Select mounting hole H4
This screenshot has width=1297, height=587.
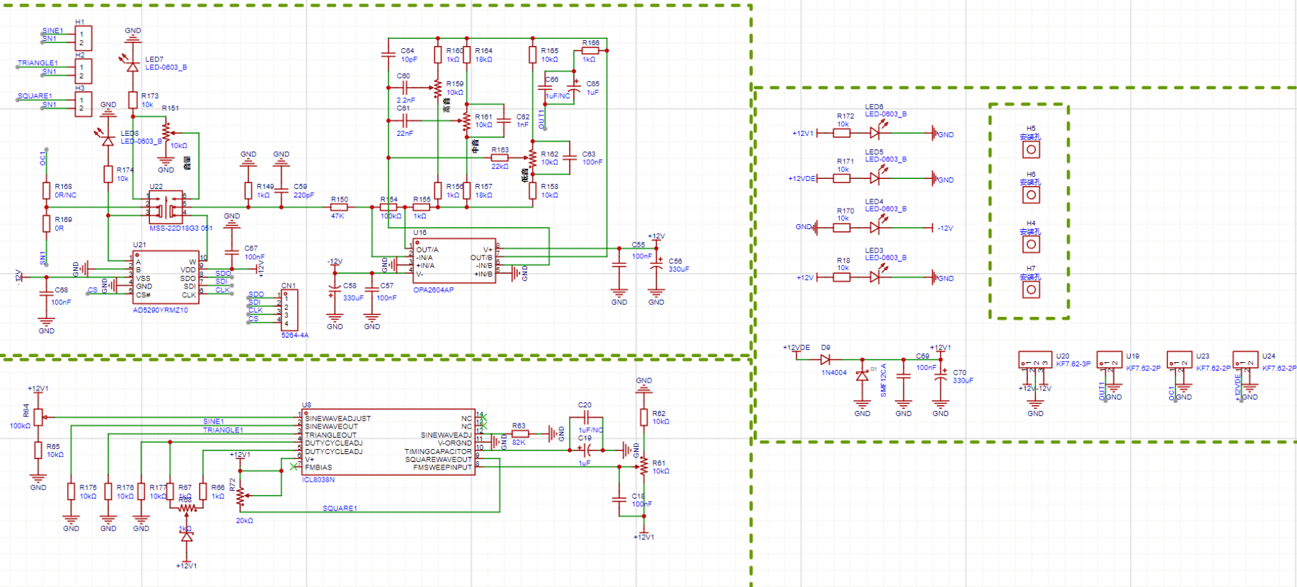[1031, 245]
